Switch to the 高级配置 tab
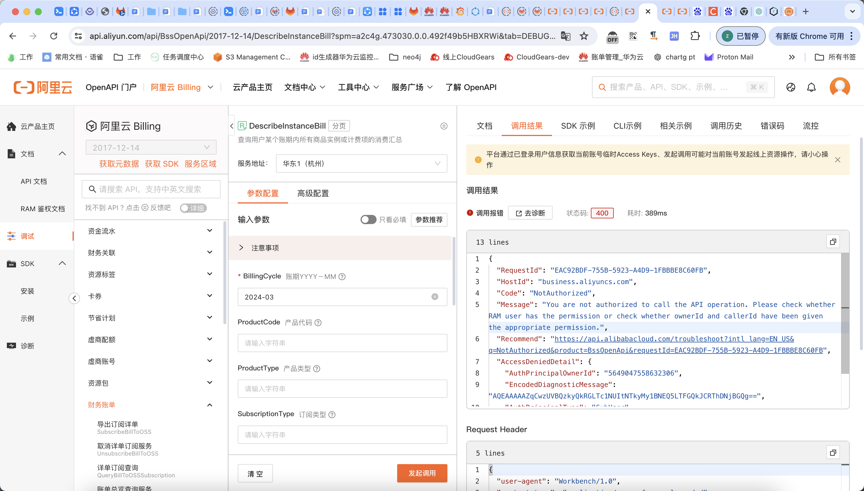The image size is (864, 491). (313, 193)
